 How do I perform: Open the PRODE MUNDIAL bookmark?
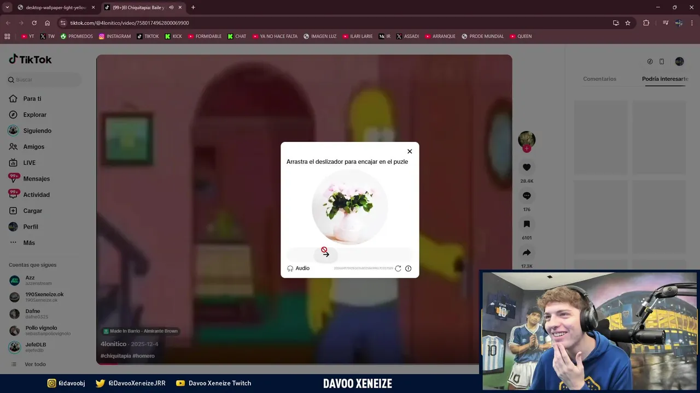483,37
